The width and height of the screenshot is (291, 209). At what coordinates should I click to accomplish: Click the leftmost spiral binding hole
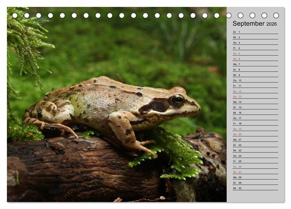15,15
